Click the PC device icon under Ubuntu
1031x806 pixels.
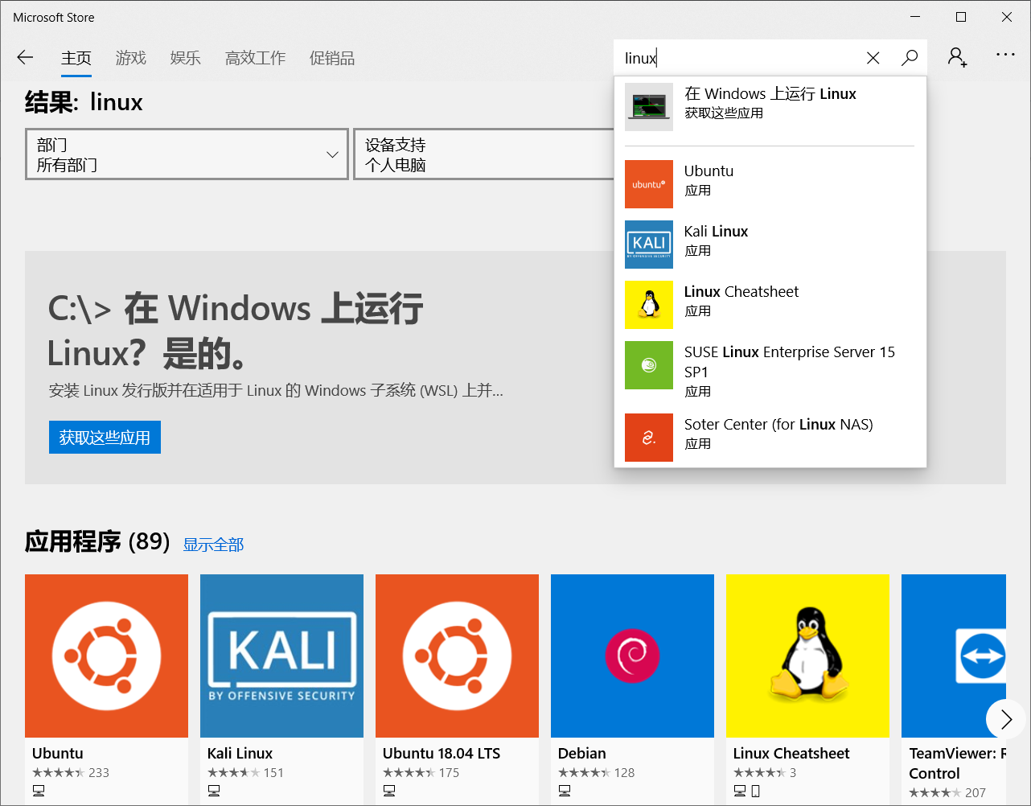(39, 792)
